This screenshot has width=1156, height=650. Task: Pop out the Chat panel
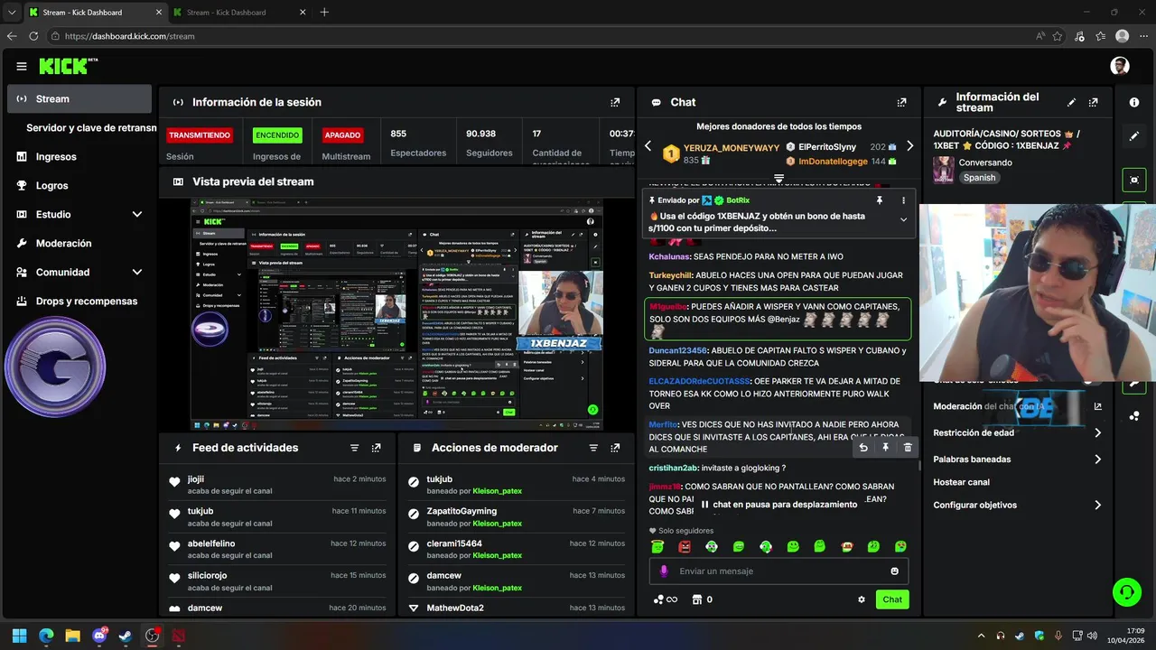tap(901, 102)
